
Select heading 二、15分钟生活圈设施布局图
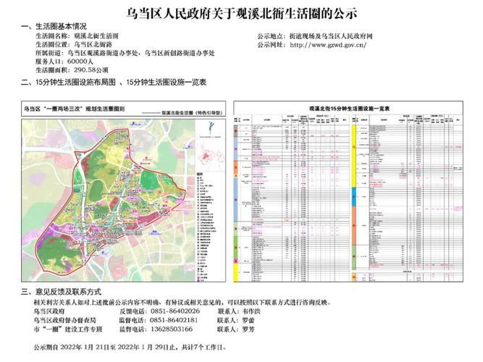[x=68, y=83]
